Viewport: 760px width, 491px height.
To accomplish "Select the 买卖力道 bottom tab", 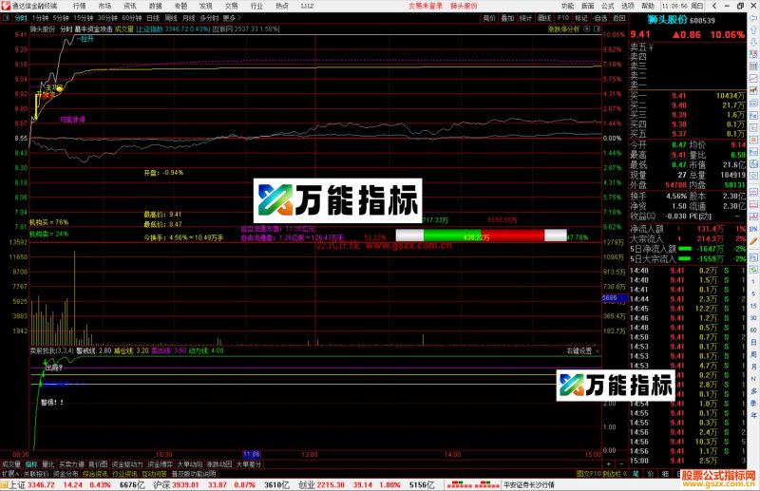I will (x=72, y=464).
